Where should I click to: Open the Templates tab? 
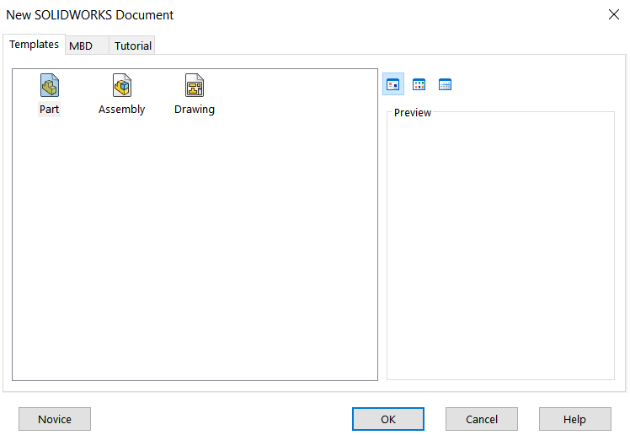[34, 45]
